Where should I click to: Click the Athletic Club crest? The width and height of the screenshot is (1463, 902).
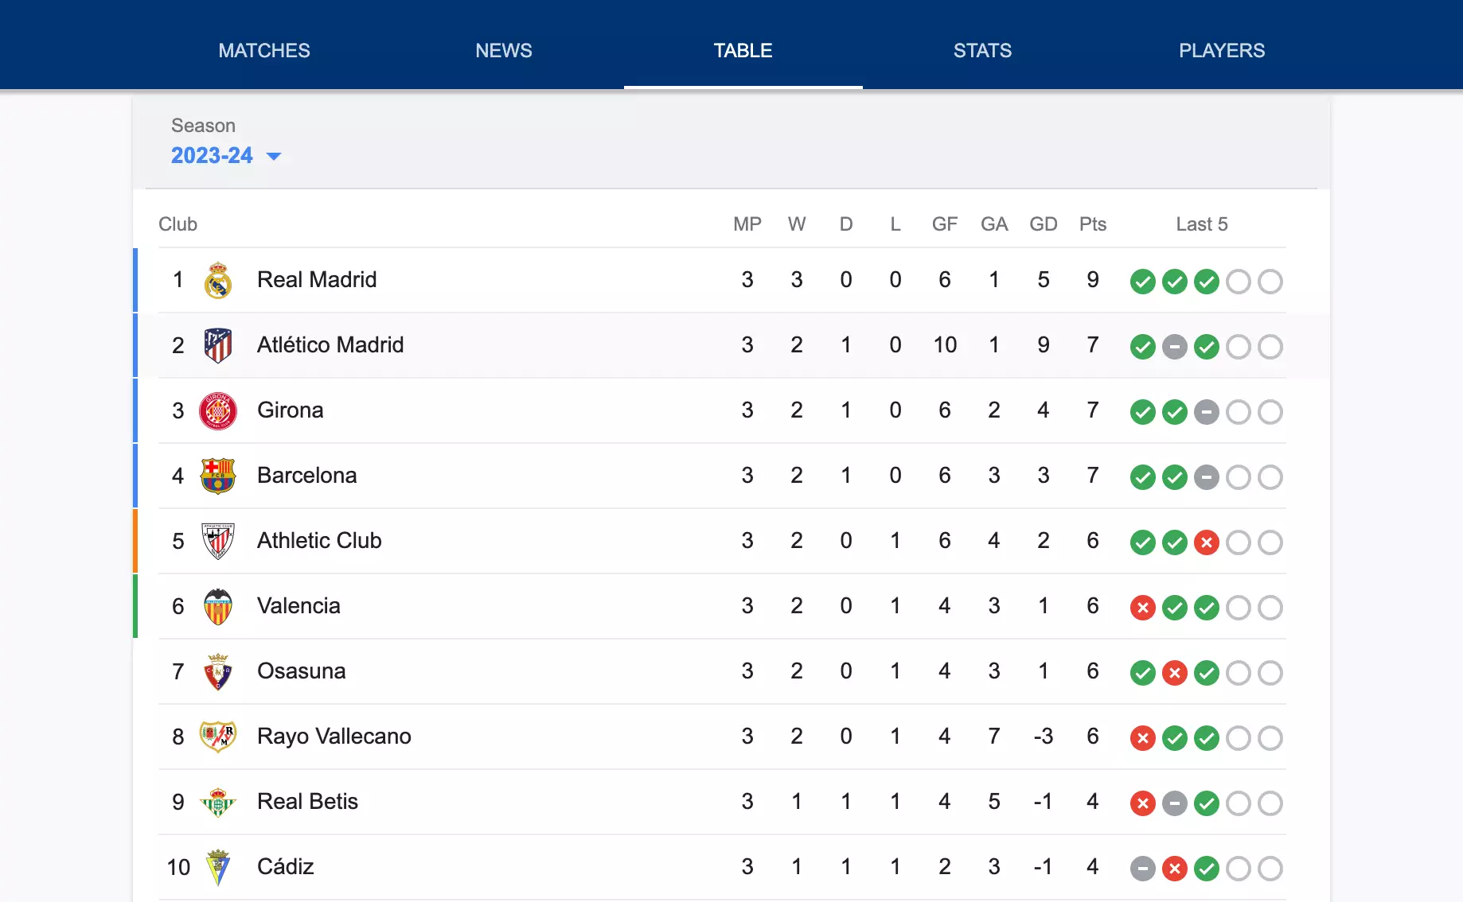click(x=218, y=541)
